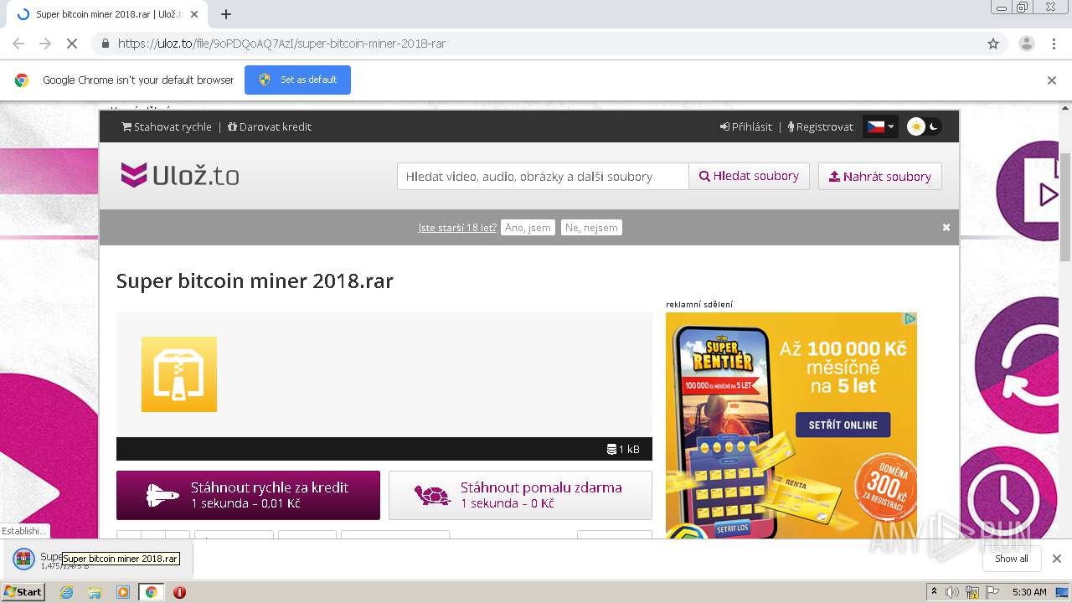Open the volume tray icon
The image size is (1072, 603).
pyautogui.click(x=953, y=592)
